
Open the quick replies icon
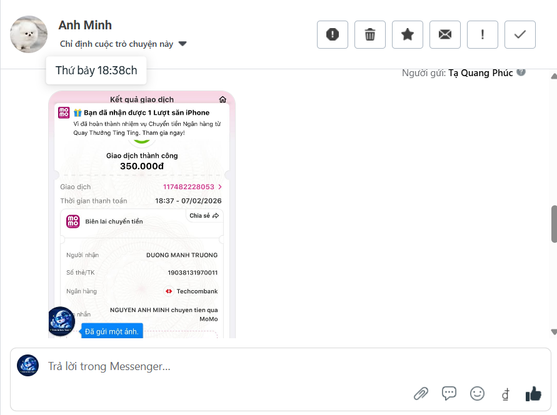click(x=449, y=393)
